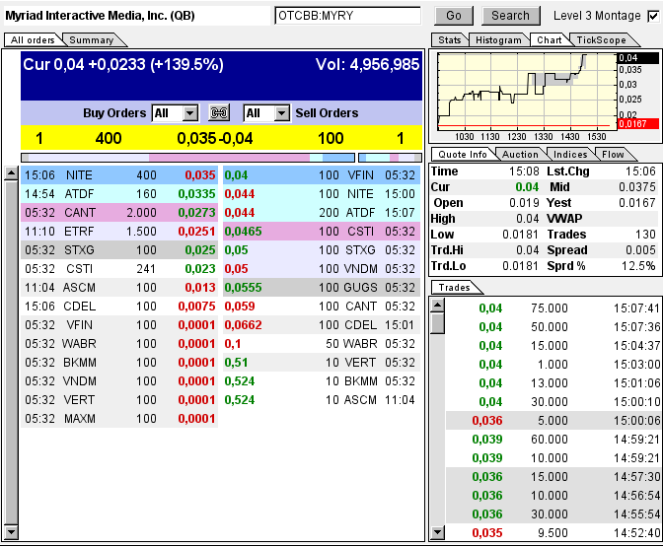Click the 0,035 trade at 14:52:40

pos(553,532)
